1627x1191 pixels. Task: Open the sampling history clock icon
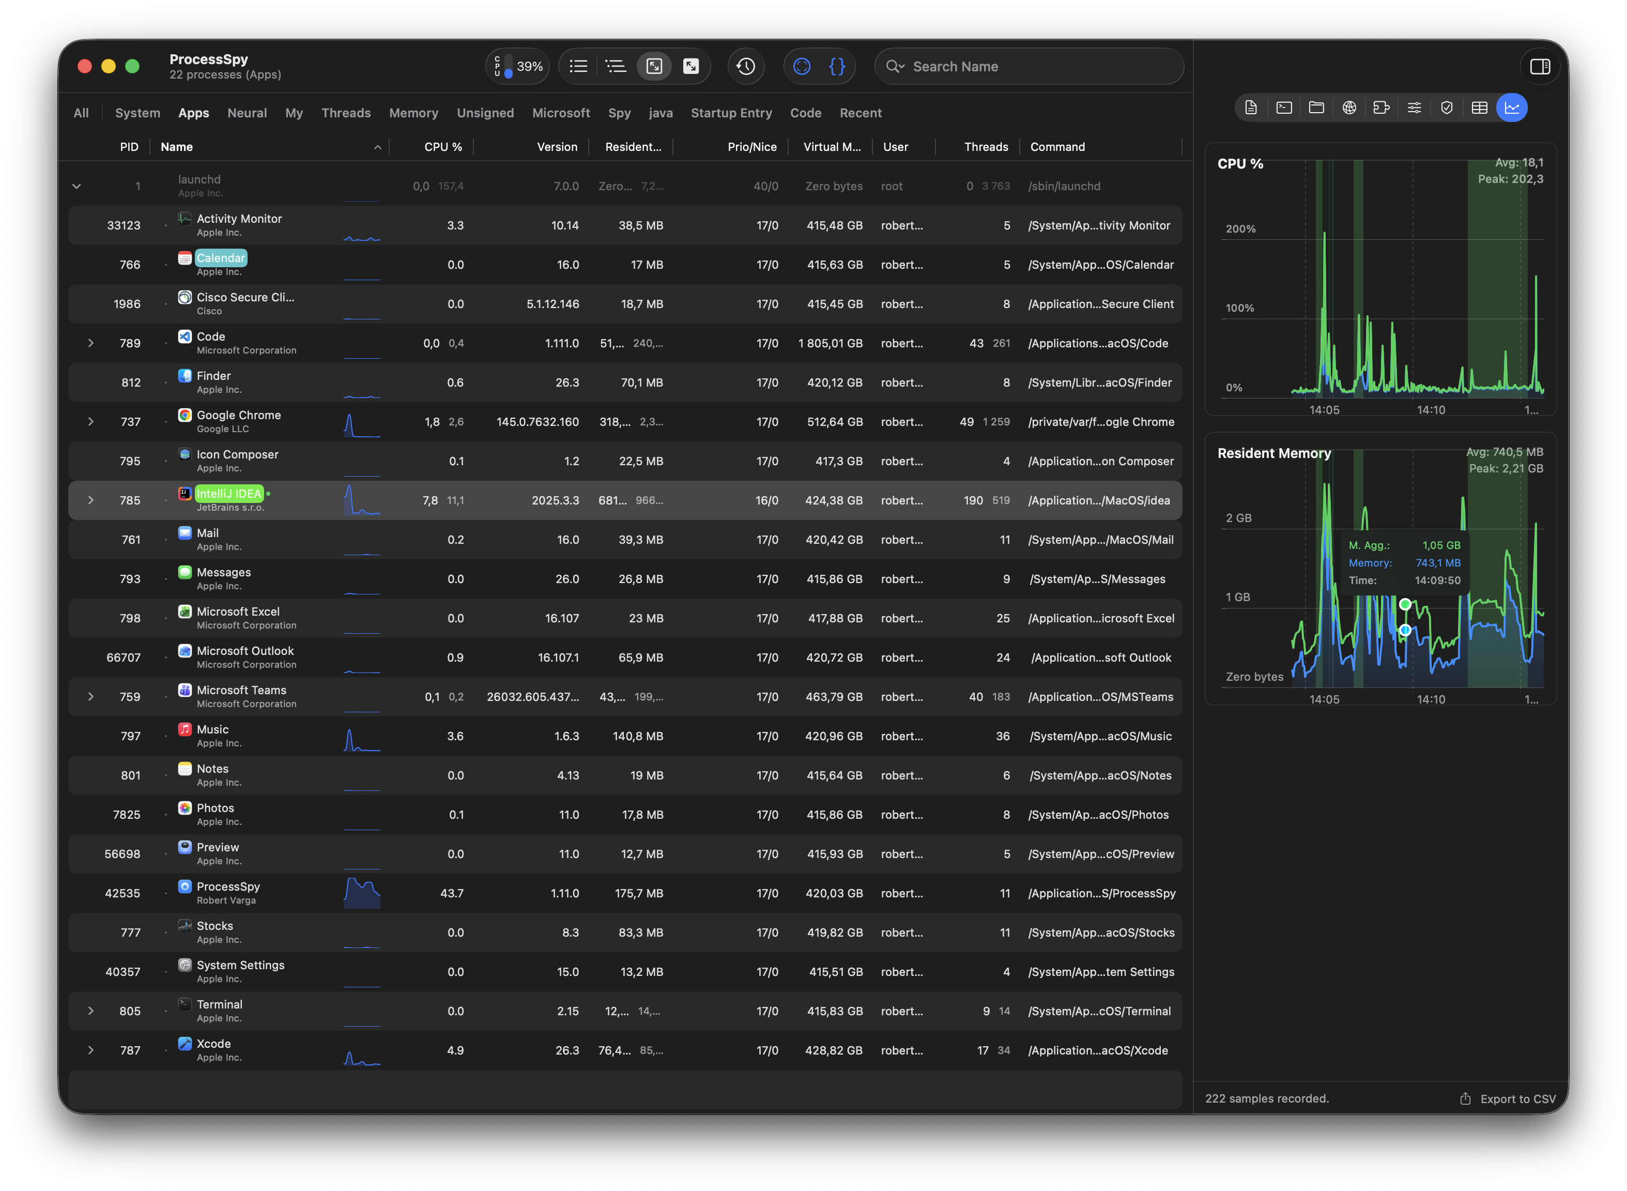coord(746,66)
